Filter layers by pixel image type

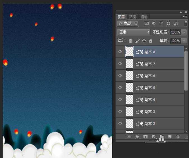pyautogui.click(x=146, y=24)
